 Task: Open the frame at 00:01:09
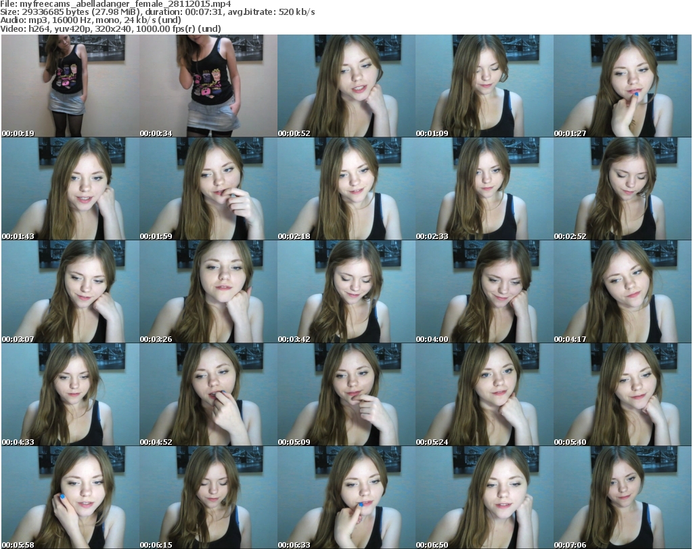pos(485,86)
